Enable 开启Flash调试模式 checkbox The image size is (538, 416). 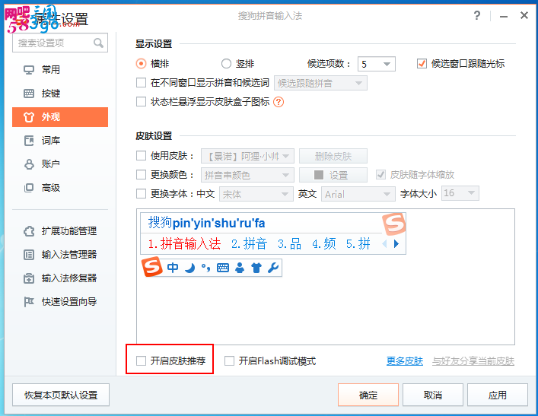(229, 360)
